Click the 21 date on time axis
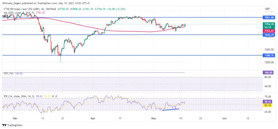Image resolution: width=278 pixels, height=129 pixels. [62, 118]
